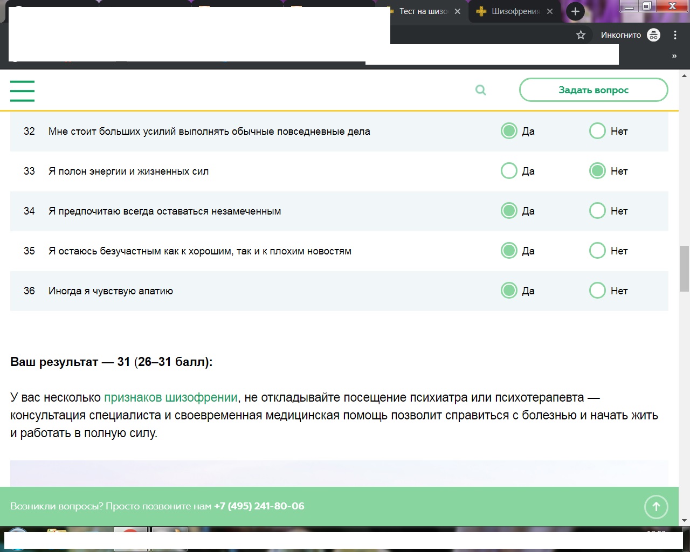
Task: Select 'Да' for question 33
Action: [509, 171]
